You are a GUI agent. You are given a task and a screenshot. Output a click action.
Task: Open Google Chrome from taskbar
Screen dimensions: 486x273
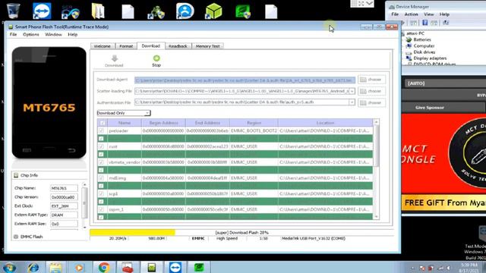pos(103,267)
